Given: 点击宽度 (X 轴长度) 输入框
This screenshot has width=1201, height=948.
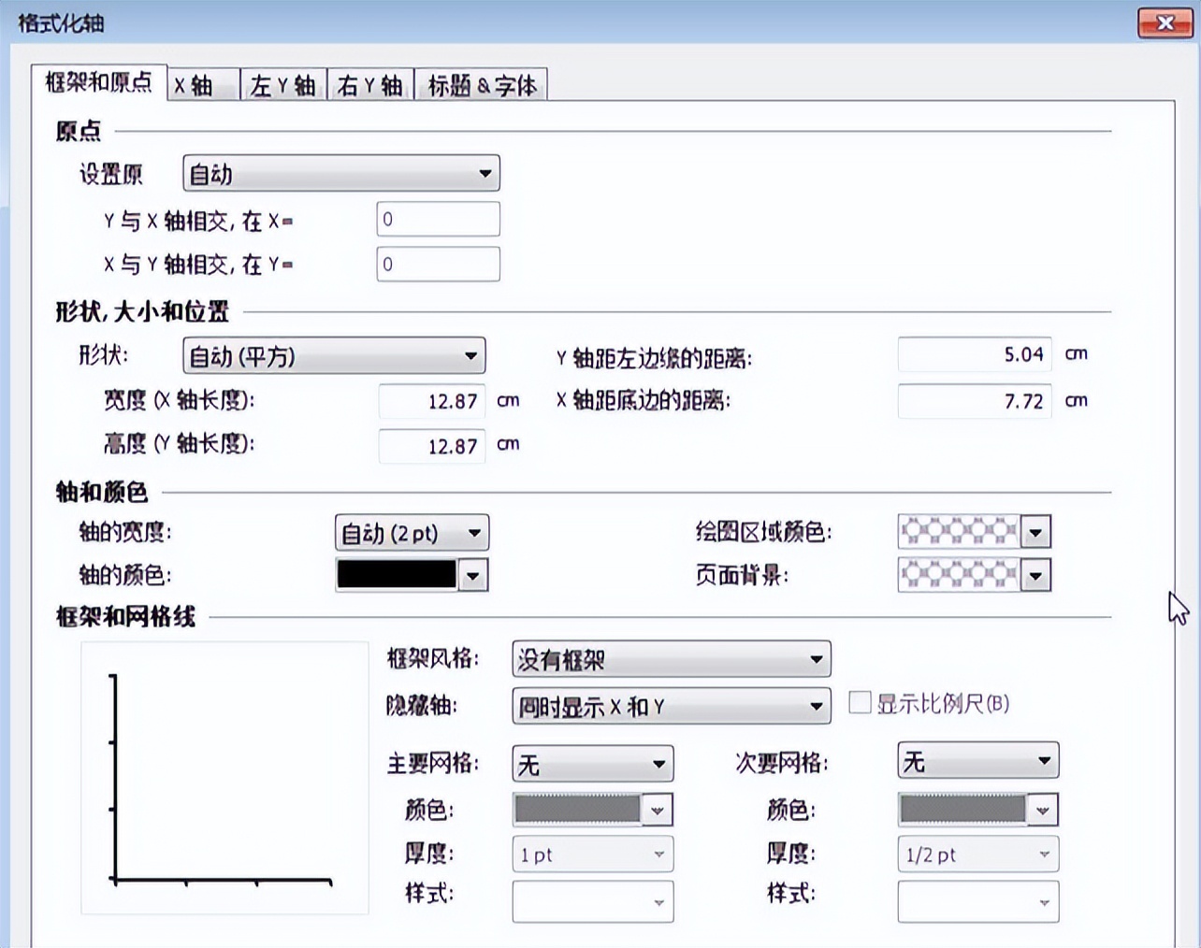Looking at the screenshot, I should (431, 401).
